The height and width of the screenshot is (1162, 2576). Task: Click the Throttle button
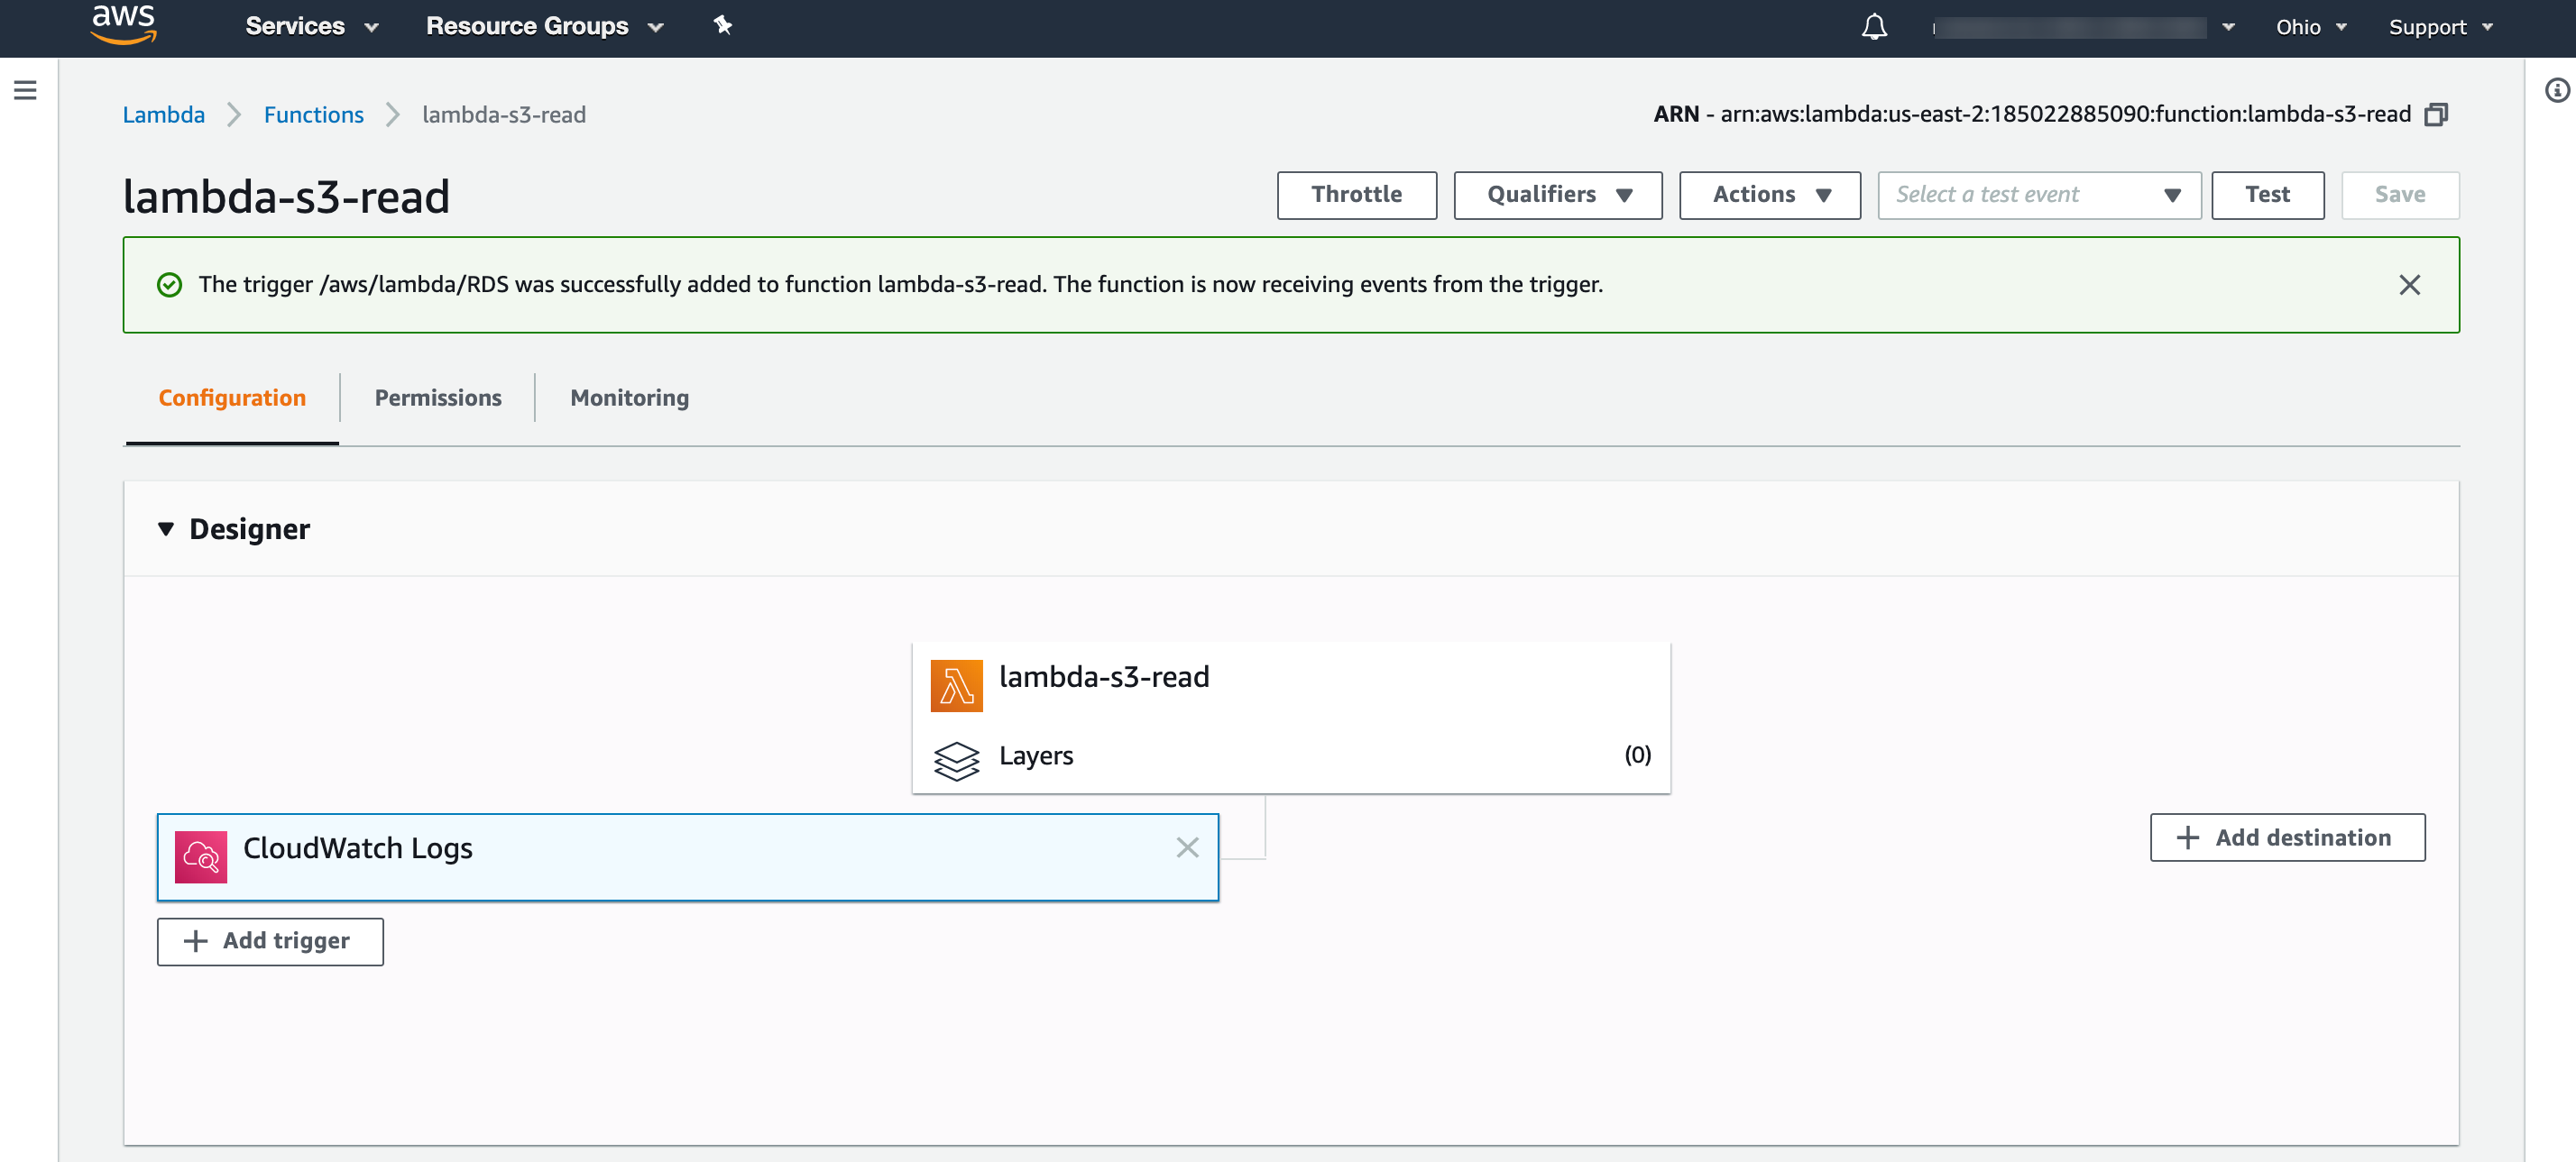tap(1356, 195)
